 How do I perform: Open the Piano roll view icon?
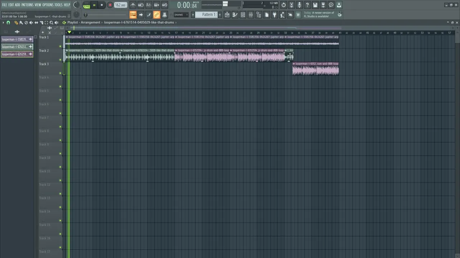235,15
